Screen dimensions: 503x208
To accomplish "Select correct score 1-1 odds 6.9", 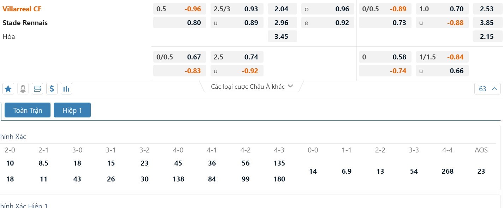I will click(x=347, y=171).
